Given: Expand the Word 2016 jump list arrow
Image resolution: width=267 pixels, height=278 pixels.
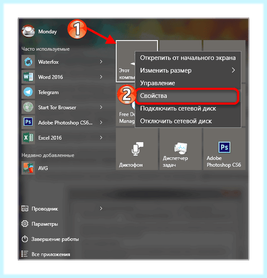Looking at the screenshot, I should 101,77.
